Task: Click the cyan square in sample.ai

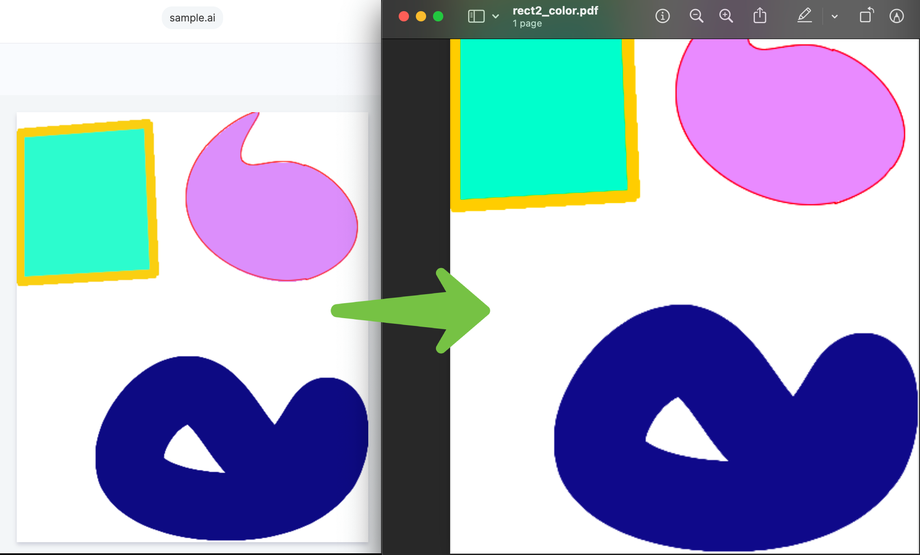Action: click(x=86, y=201)
